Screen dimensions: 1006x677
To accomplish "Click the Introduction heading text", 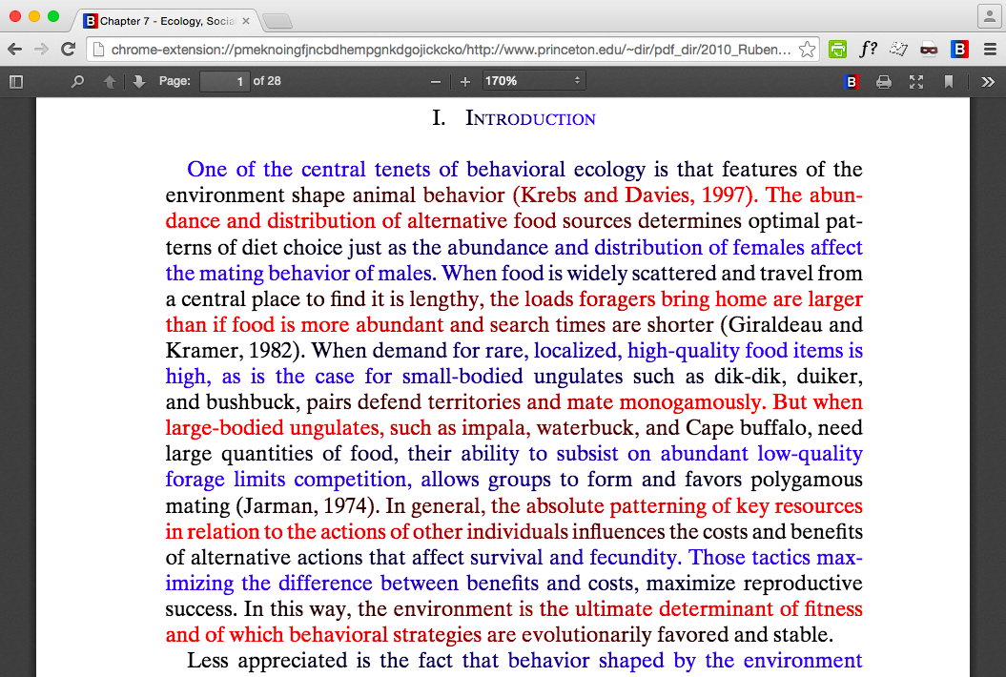I will coord(530,119).
